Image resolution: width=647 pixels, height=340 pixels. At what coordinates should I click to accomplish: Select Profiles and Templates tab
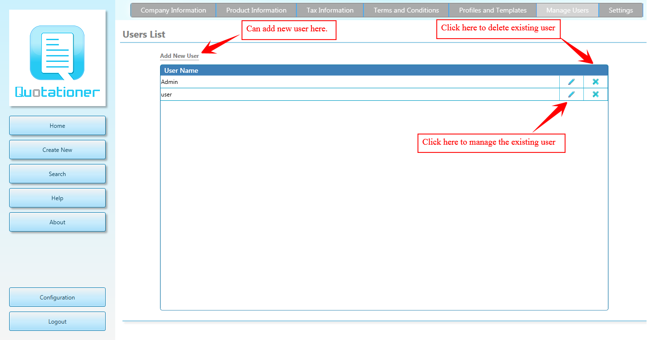click(x=493, y=10)
